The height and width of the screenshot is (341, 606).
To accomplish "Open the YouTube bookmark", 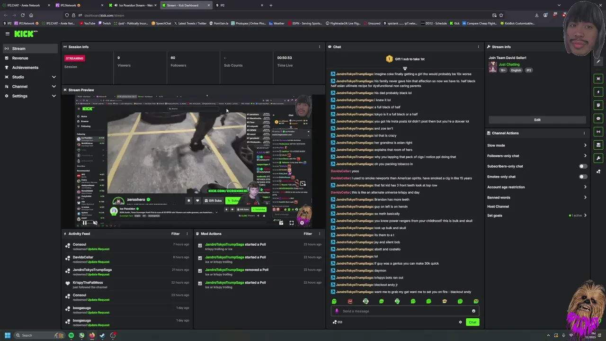I will click(x=87, y=23).
